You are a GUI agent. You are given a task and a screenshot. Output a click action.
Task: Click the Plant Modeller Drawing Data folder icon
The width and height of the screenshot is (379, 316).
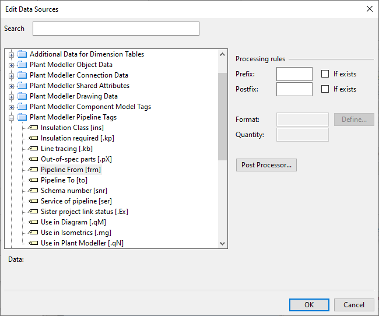pyautogui.click(x=22, y=96)
